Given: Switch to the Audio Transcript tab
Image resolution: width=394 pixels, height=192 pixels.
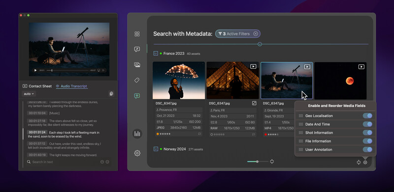Looking at the screenshot, I should click(x=71, y=86).
